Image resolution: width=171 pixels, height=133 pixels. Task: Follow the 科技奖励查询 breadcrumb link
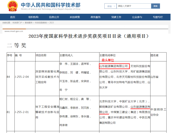pos(41,23)
